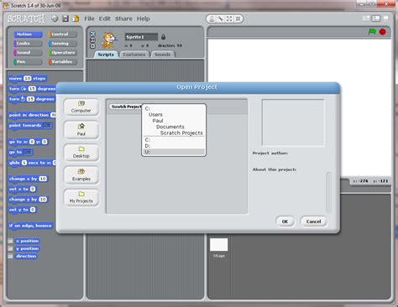Select the Control blocks category
This screenshot has width=398, height=307.
point(63,34)
